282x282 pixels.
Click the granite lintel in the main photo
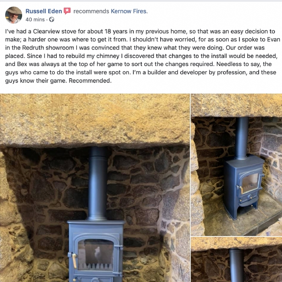coord(95,120)
